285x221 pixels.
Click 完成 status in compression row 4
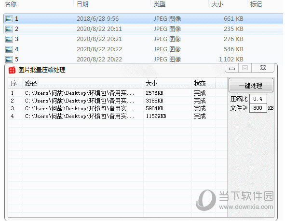click(x=200, y=116)
